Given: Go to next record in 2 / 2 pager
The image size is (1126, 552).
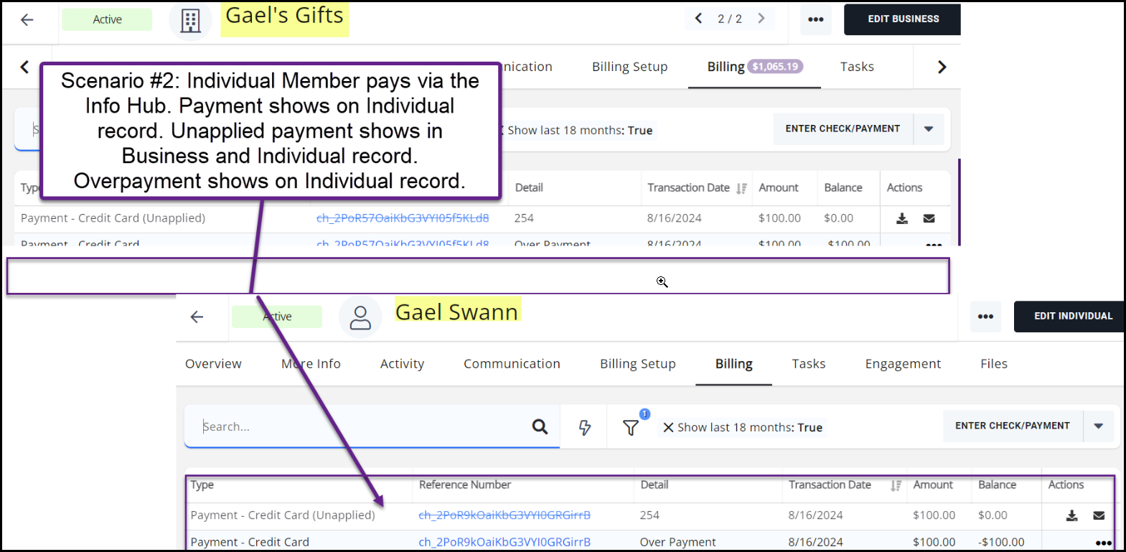Looking at the screenshot, I should 761,19.
